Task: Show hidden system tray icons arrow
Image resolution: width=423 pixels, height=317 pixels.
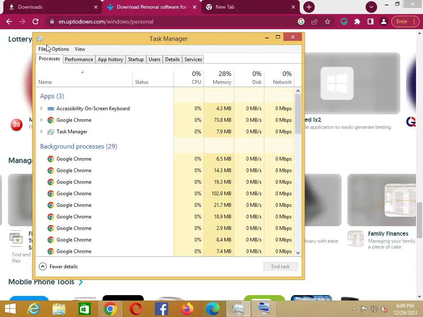Action: 354,309
